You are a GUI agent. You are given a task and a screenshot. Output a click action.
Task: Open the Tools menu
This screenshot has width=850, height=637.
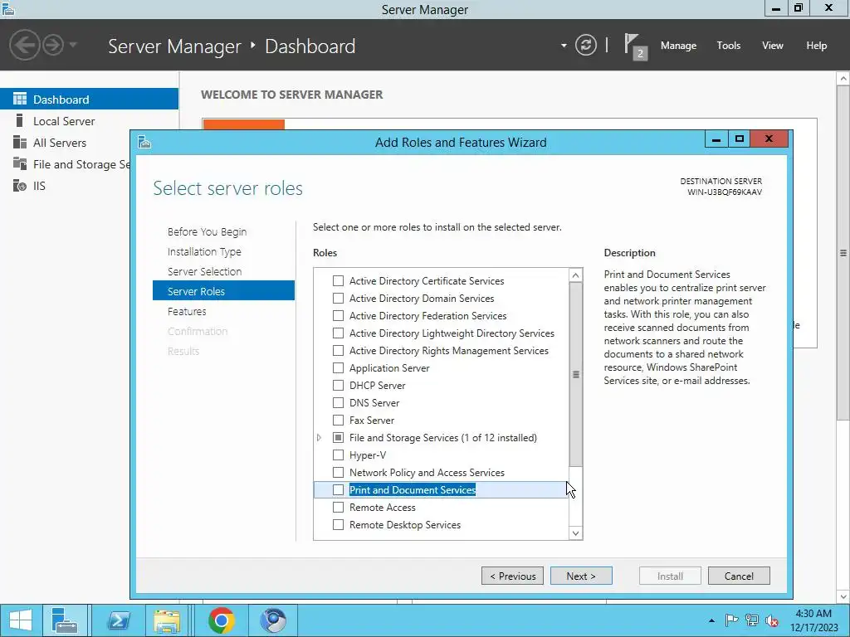pos(728,46)
